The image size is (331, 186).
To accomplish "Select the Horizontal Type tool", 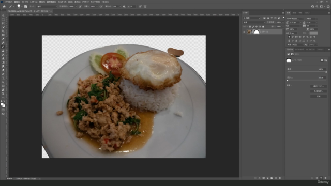I will point(3,78).
